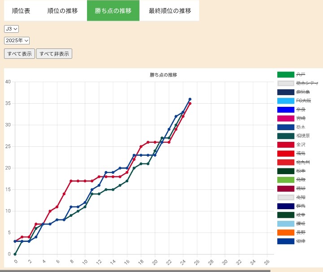Click the horizontal scrollbar at the bottom
Viewport: 323px width, 272px height.
(135, 271)
